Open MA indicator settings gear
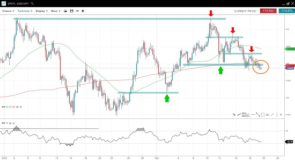Viewport: 295px width, 161px height. coord(17,107)
